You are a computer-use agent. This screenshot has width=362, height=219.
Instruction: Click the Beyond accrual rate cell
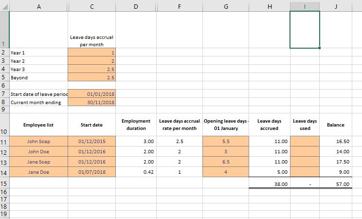click(x=91, y=77)
